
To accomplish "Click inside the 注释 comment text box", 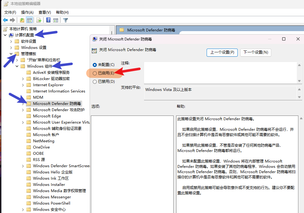I will pos(219,73).
